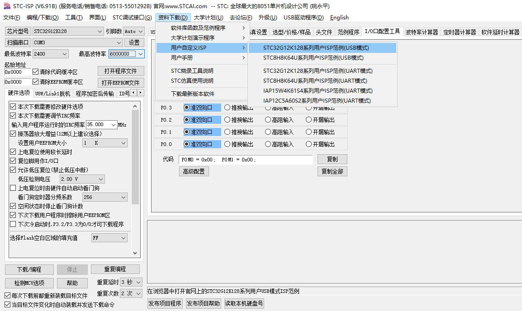Switch language via English menu
The width and height of the screenshot is (522, 311).
pos(339,18)
